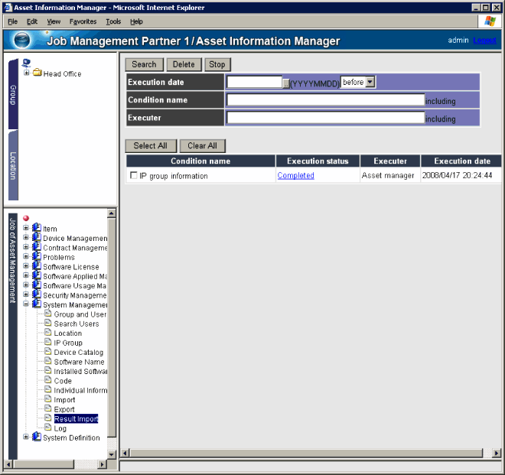Open the Favorites menu

pos(83,21)
